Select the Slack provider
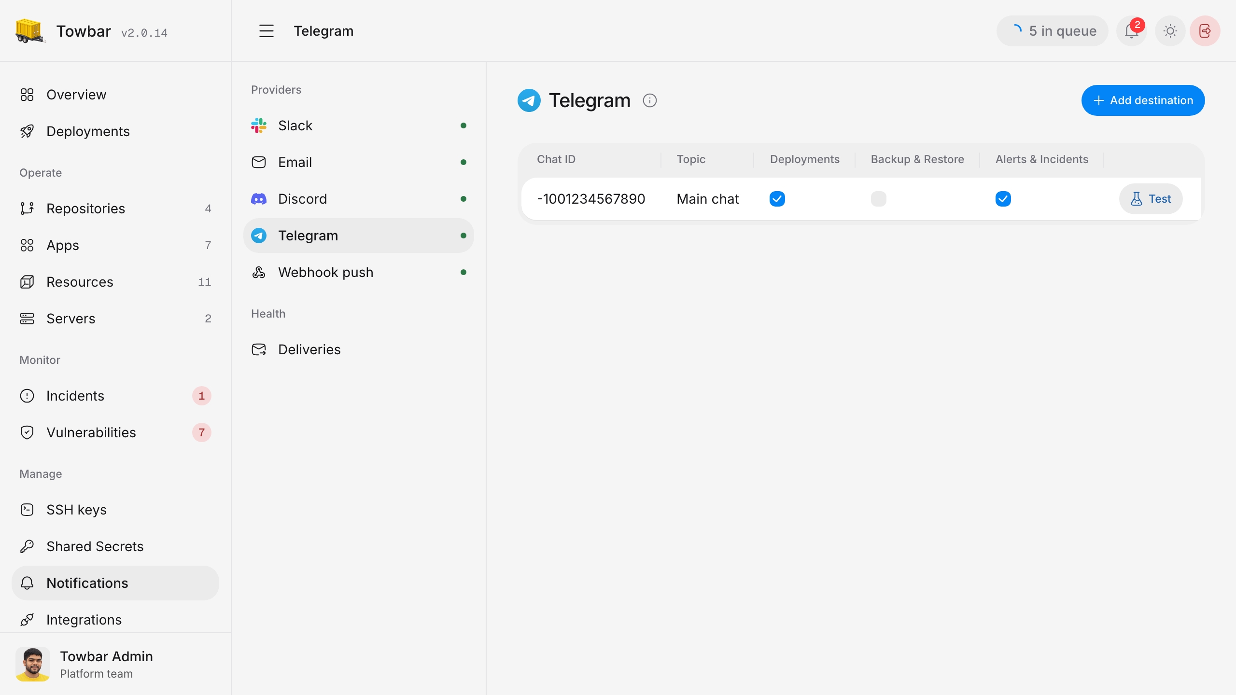This screenshot has height=695, width=1236. (x=359, y=125)
